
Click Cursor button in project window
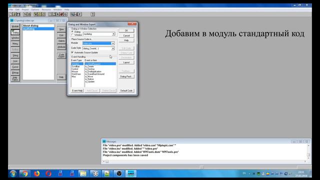15,67
